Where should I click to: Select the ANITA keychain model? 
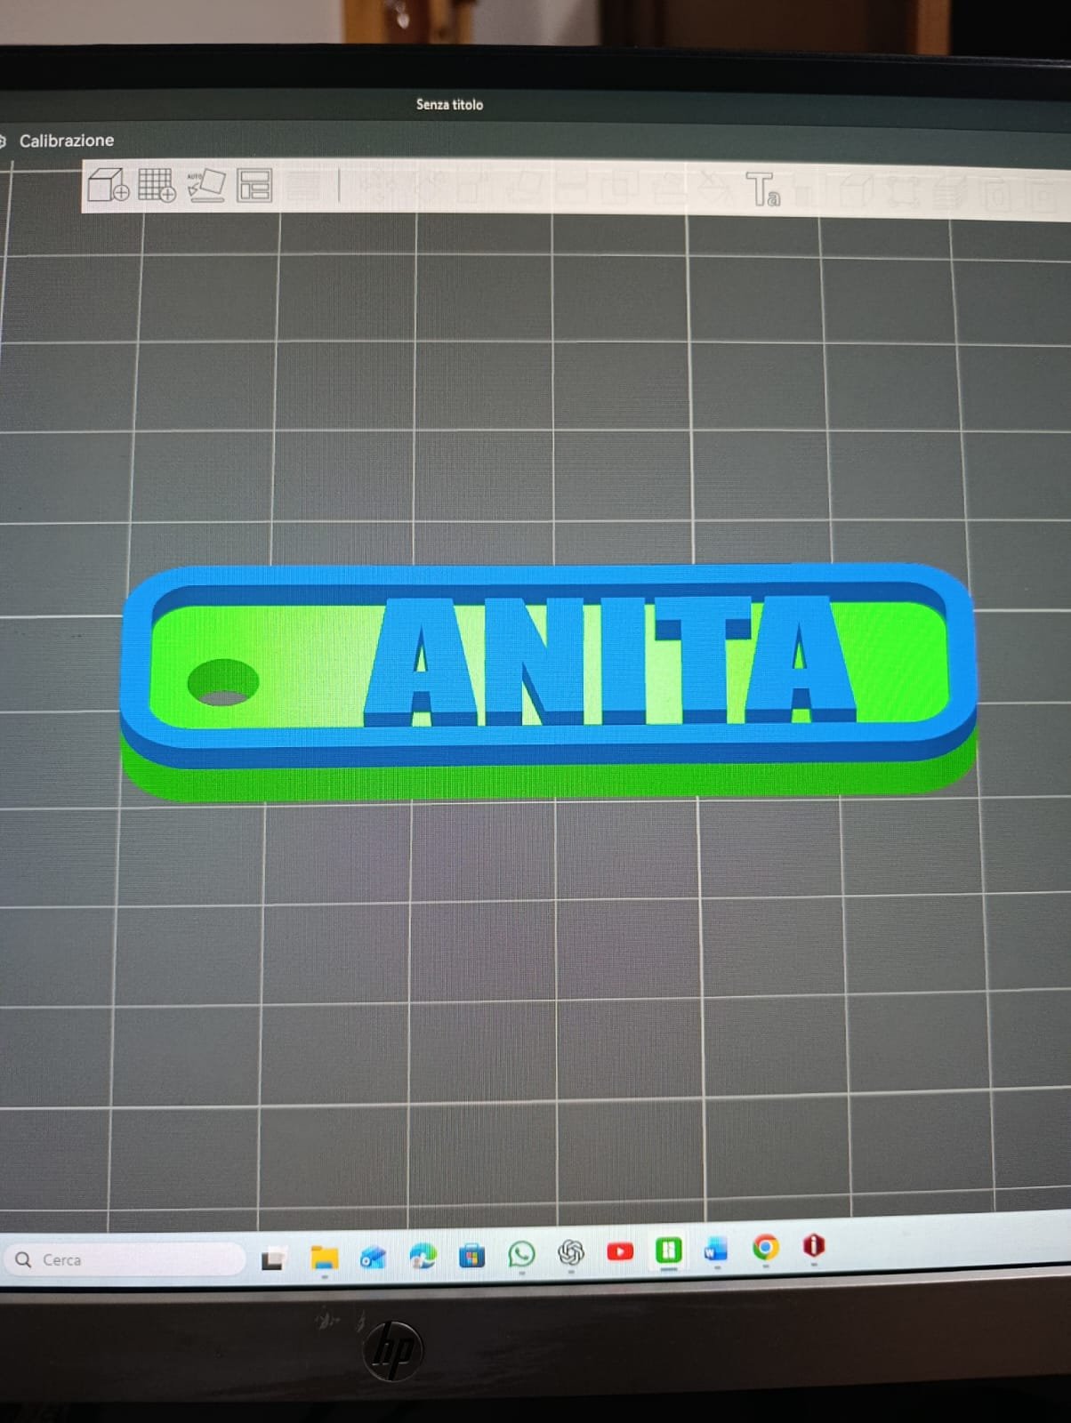coord(548,680)
